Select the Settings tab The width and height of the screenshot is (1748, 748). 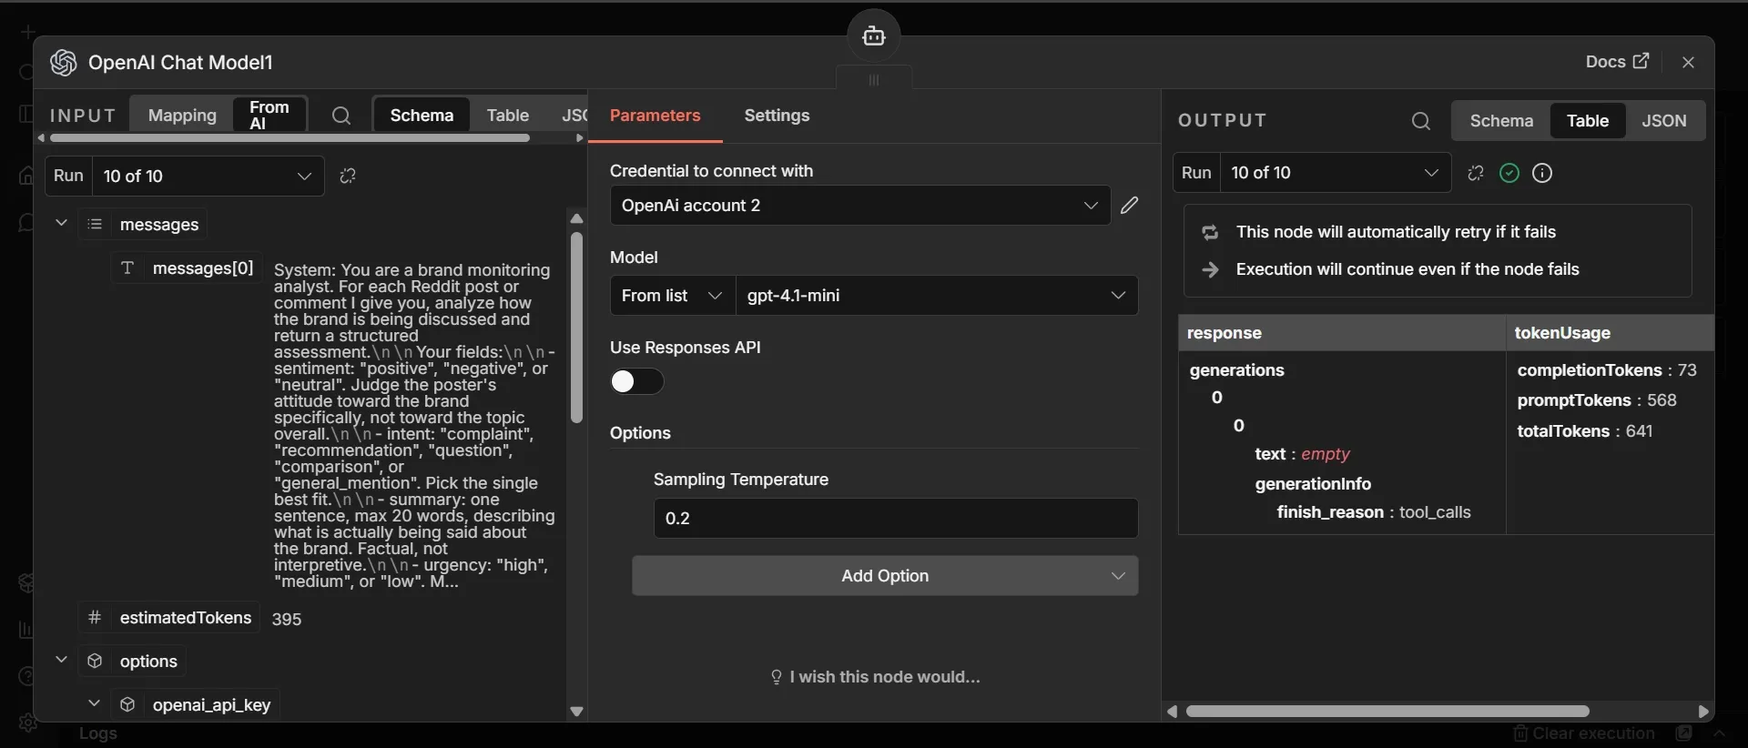pyautogui.click(x=777, y=116)
